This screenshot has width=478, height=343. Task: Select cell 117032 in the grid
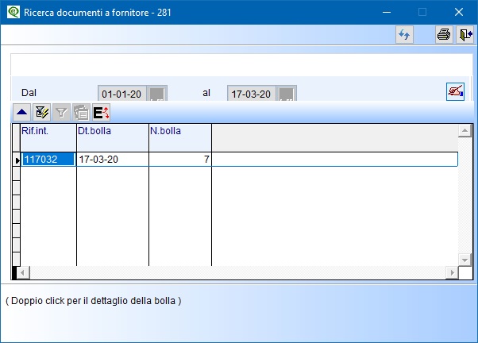click(x=48, y=159)
